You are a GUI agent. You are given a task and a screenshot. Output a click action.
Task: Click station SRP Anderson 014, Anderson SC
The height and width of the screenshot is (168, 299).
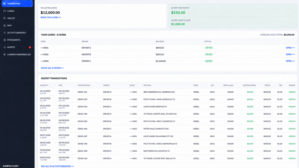point(159,92)
